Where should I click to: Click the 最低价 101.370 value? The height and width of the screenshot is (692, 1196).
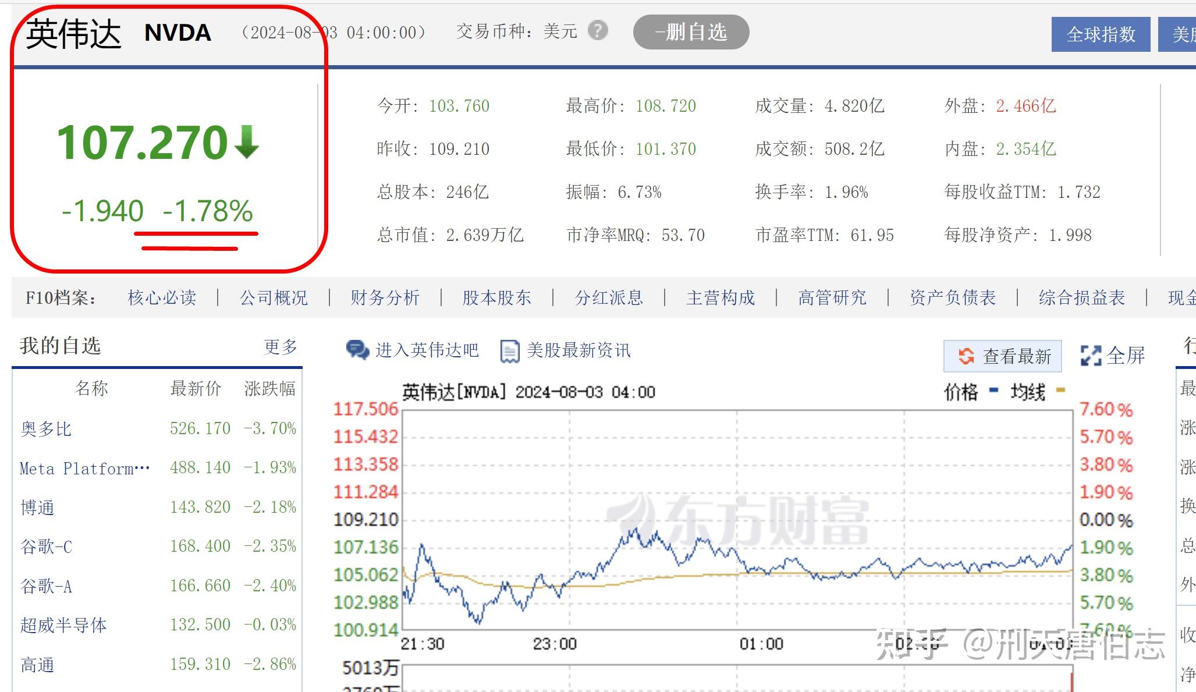(x=666, y=149)
